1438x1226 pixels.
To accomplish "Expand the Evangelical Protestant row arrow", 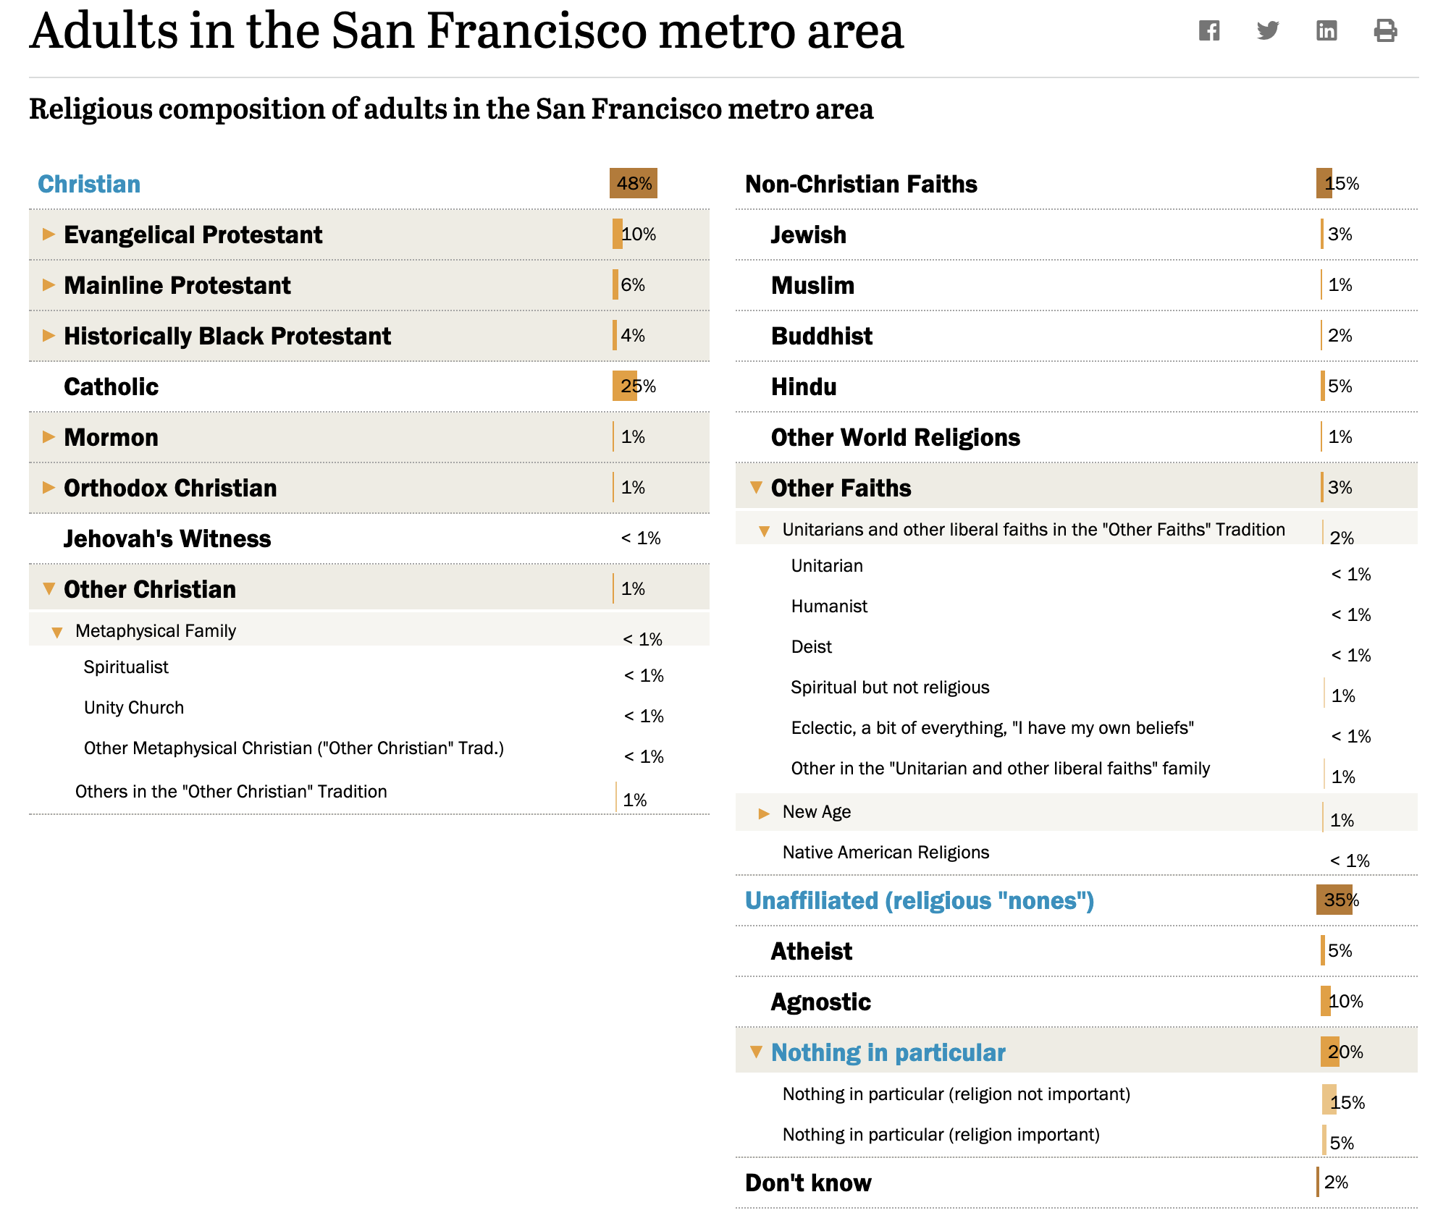I will point(49,234).
